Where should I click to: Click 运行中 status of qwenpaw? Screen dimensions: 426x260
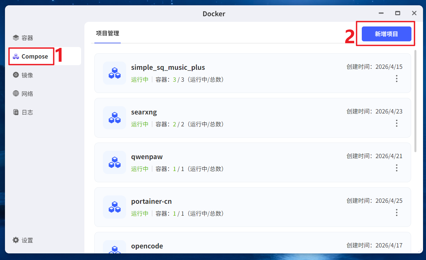[140, 169]
